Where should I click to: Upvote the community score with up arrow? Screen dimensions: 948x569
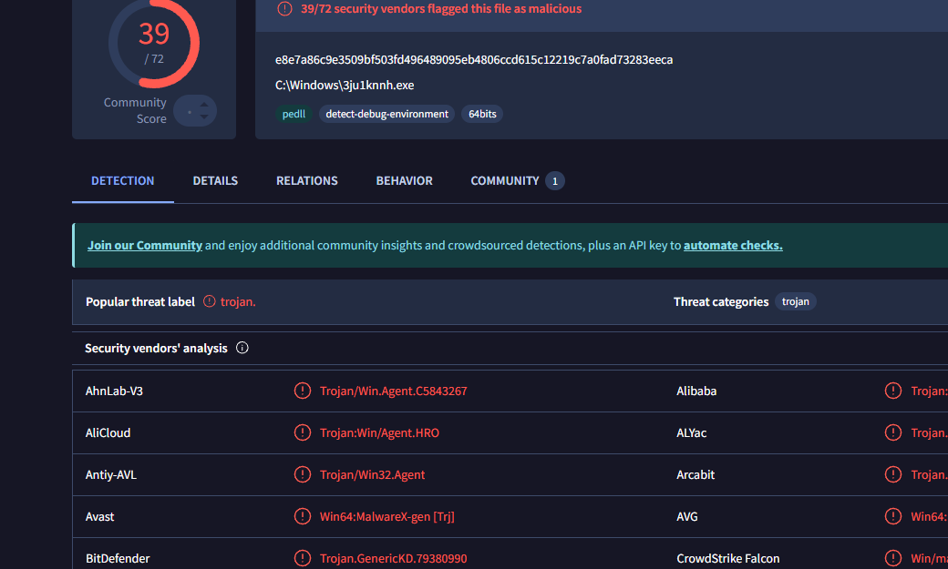(x=204, y=105)
